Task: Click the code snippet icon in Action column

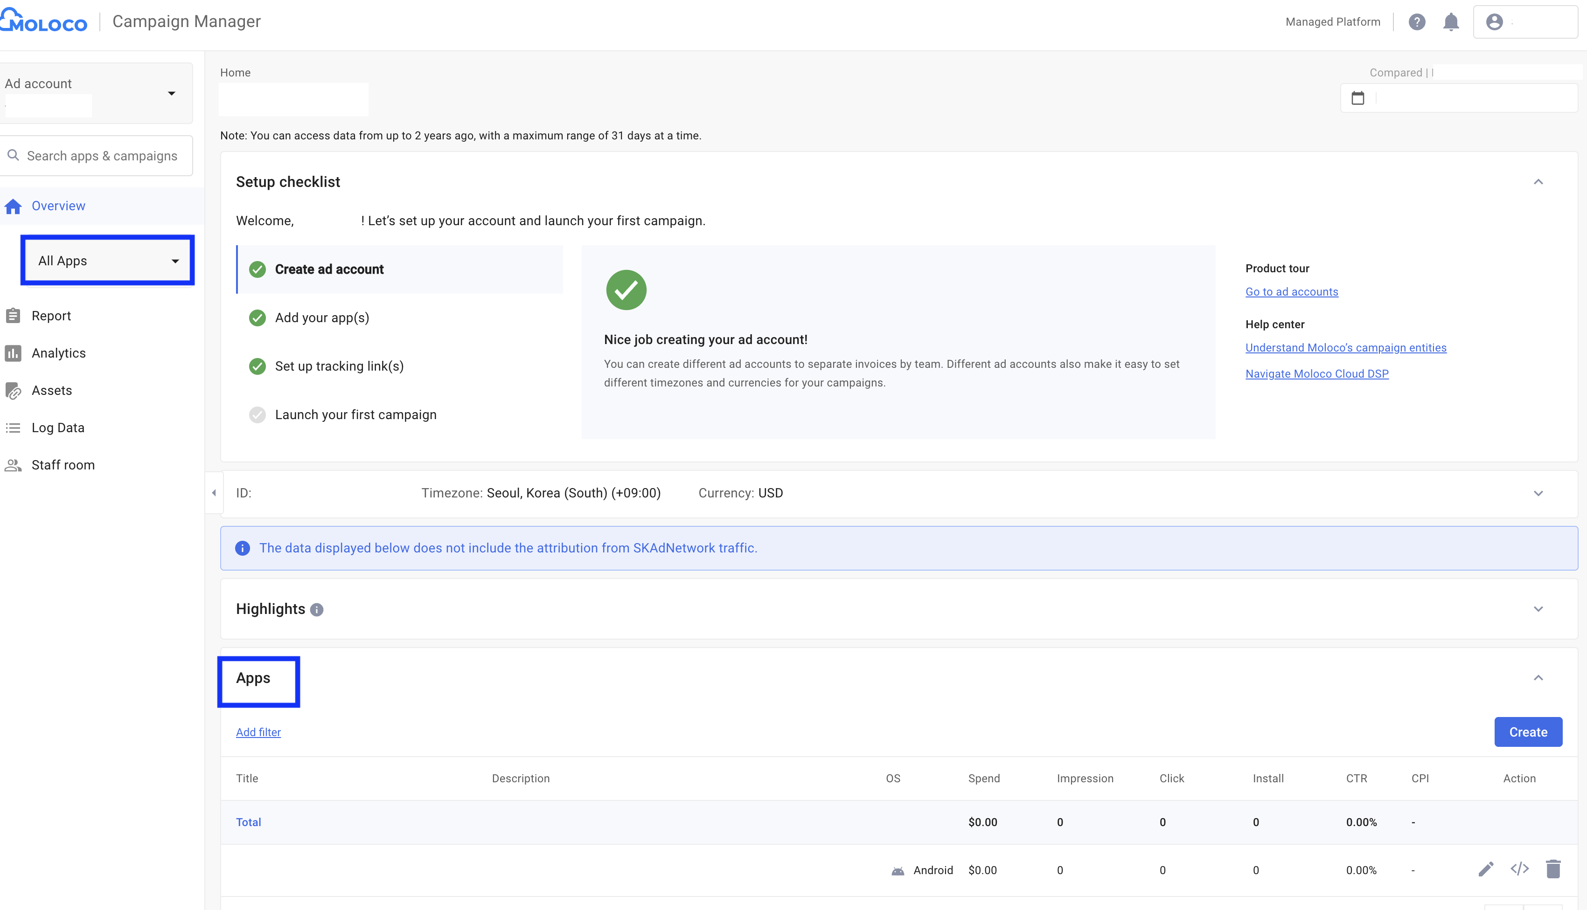Action: [1519, 869]
